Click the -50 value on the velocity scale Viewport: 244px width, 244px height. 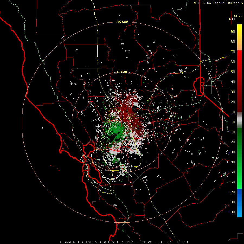coord(232,172)
